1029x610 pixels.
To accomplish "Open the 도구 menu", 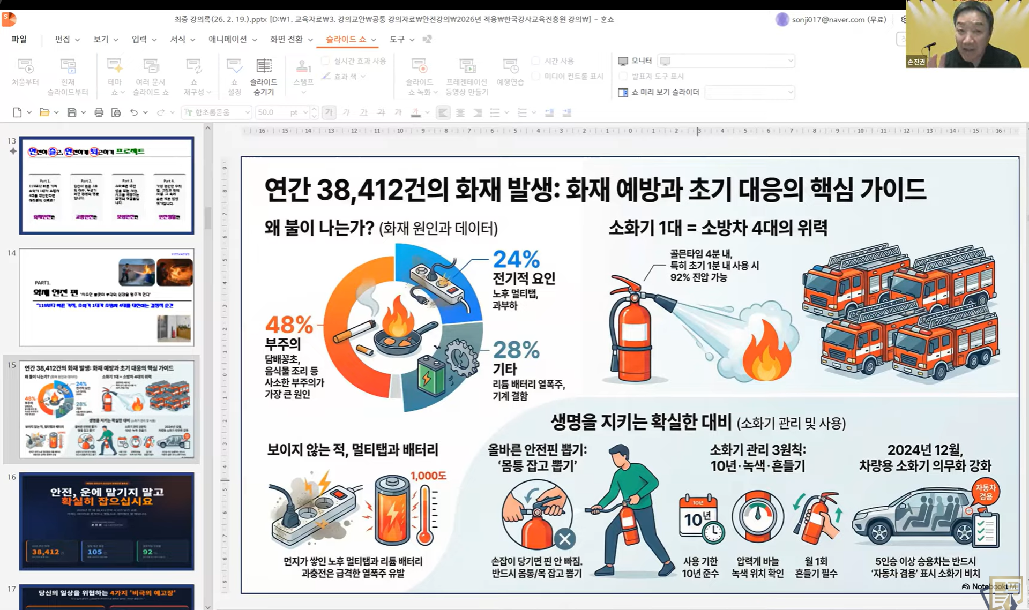I will click(401, 39).
